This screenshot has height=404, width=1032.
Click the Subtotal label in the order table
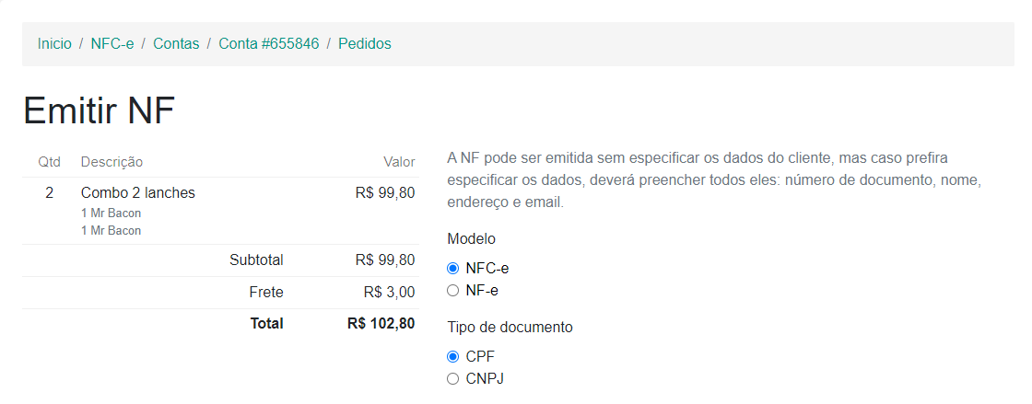pos(256,260)
